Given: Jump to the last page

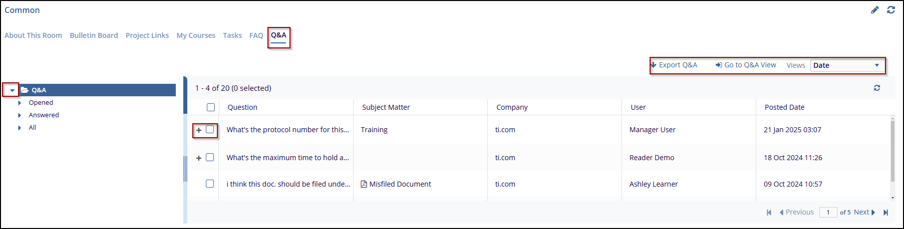Looking at the screenshot, I should (x=885, y=213).
